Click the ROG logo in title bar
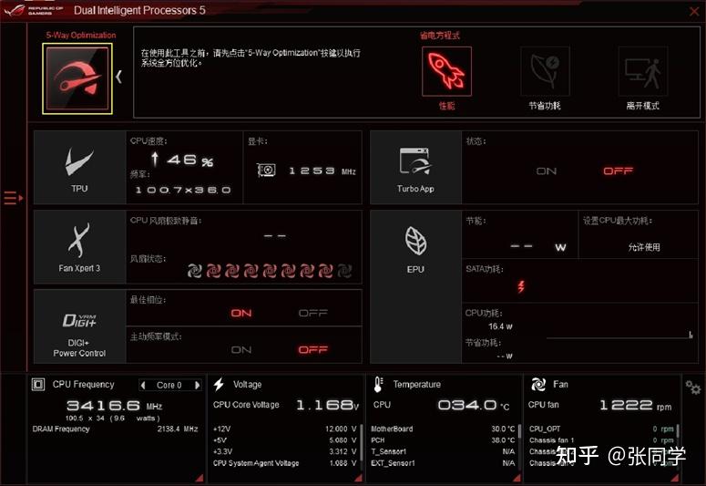This screenshot has height=486, width=706. pyautogui.click(x=14, y=10)
